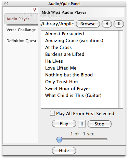The height and width of the screenshot is (159, 128).
Task: Select He Lives from song list
Action: [54, 61]
